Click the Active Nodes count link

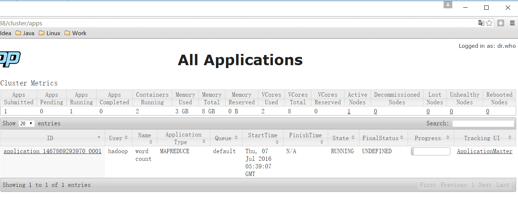pyautogui.click(x=349, y=112)
